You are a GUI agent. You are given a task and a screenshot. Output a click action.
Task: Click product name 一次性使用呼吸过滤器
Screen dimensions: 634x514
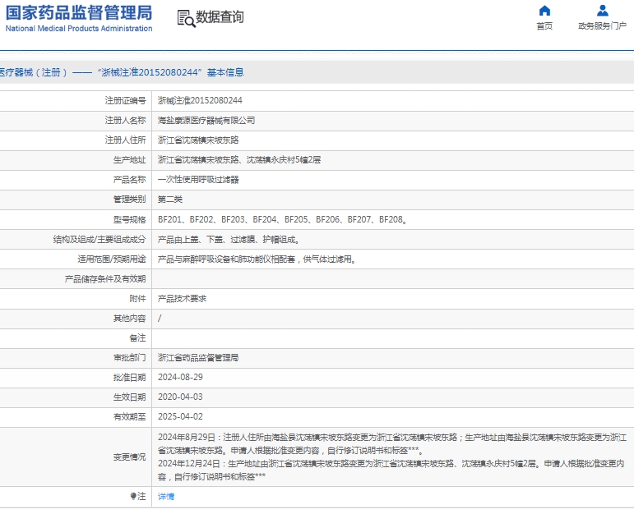(x=198, y=180)
